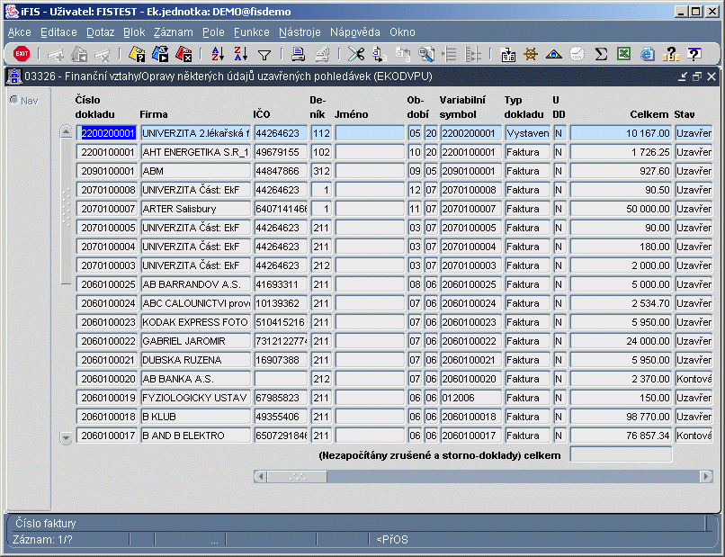Click the Enter Query folder icon
This screenshot has height=557, width=725.
[x=137, y=54]
